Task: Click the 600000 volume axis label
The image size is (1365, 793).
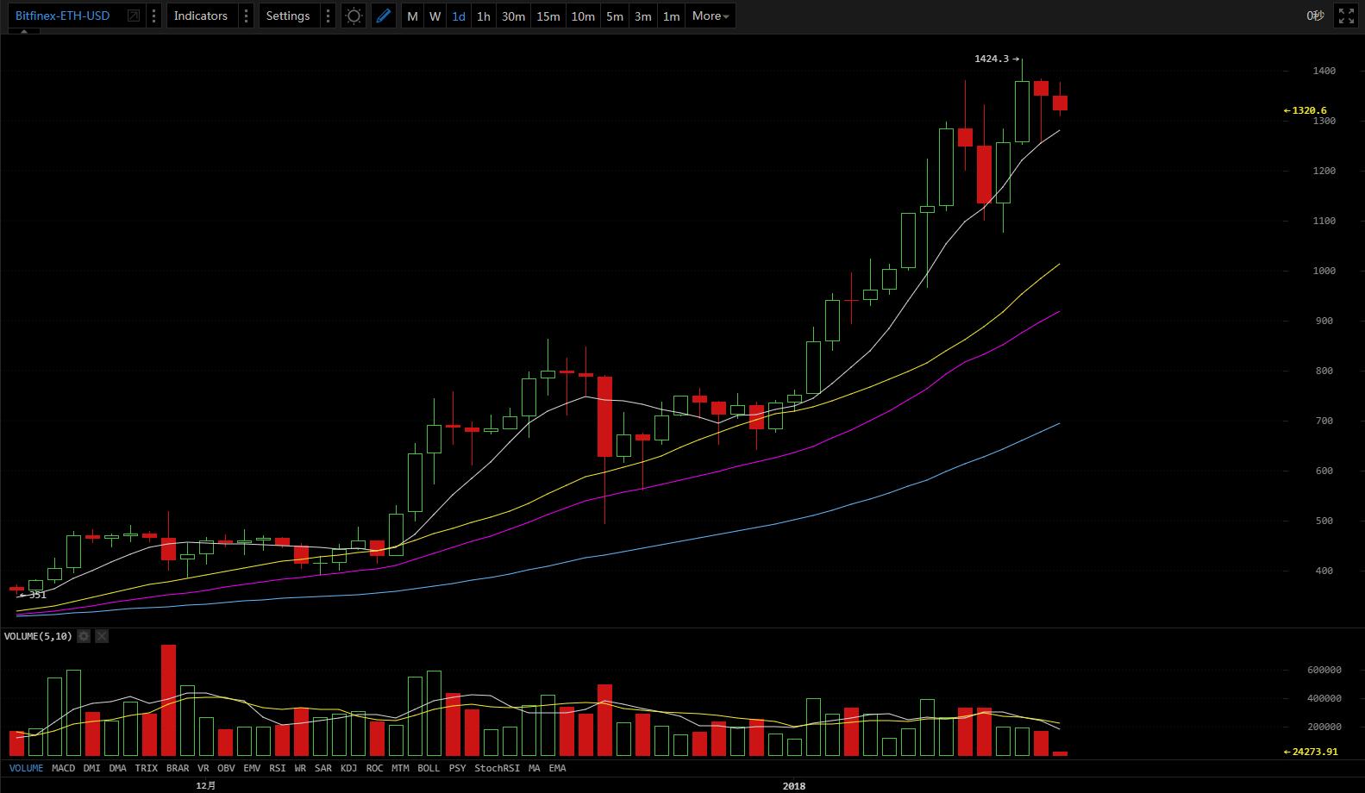Action: (x=1324, y=670)
